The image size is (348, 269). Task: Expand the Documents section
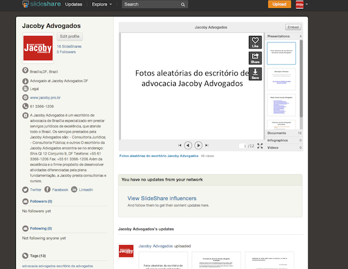(x=284, y=133)
